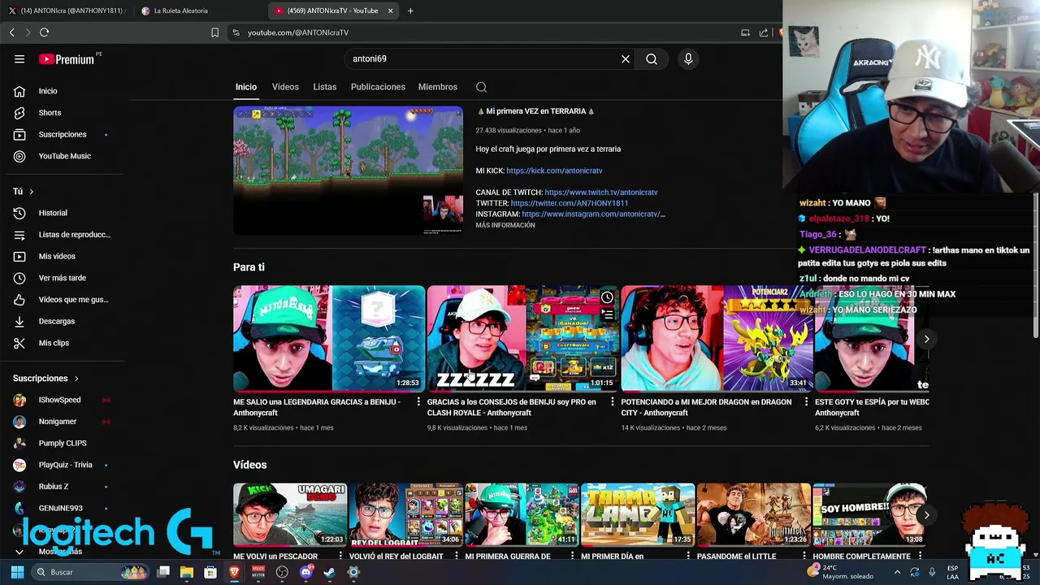1040x585 pixels.
Task: Open the twitter.com/AN7HONY1811 link
Action: tap(570, 203)
